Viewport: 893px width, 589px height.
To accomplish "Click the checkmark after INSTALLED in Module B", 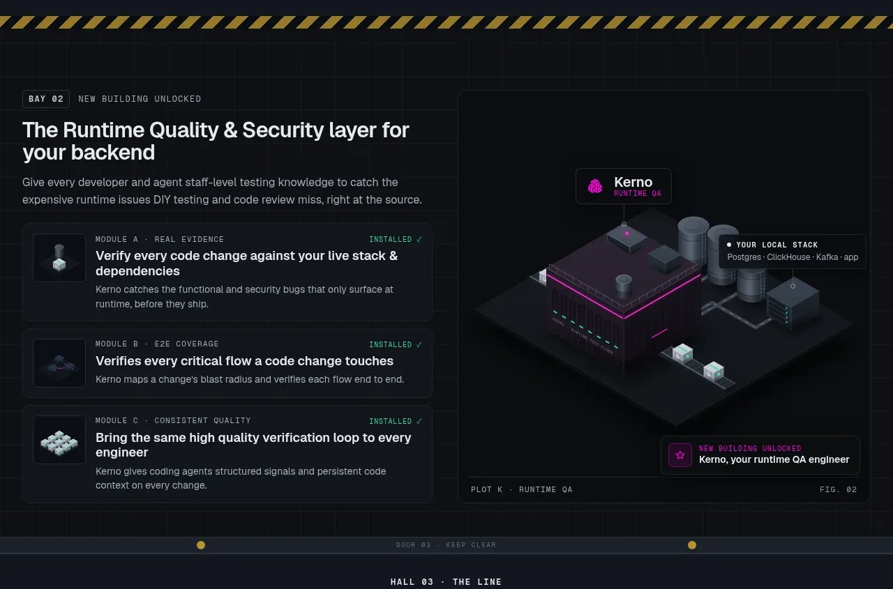I will [419, 344].
